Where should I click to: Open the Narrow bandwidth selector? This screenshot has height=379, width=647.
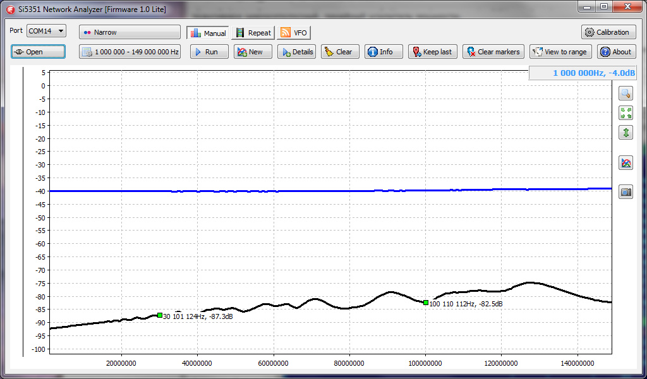[x=130, y=32]
